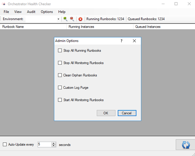Close the Admin Options dialog
Screen dimensions: 195x156
pyautogui.click(x=134, y=41)
